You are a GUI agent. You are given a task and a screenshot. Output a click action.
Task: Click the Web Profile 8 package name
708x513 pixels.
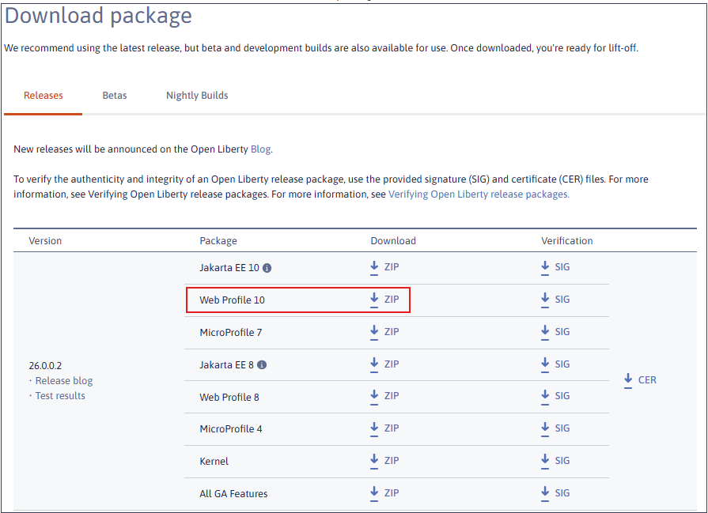[x=229, y=398]
